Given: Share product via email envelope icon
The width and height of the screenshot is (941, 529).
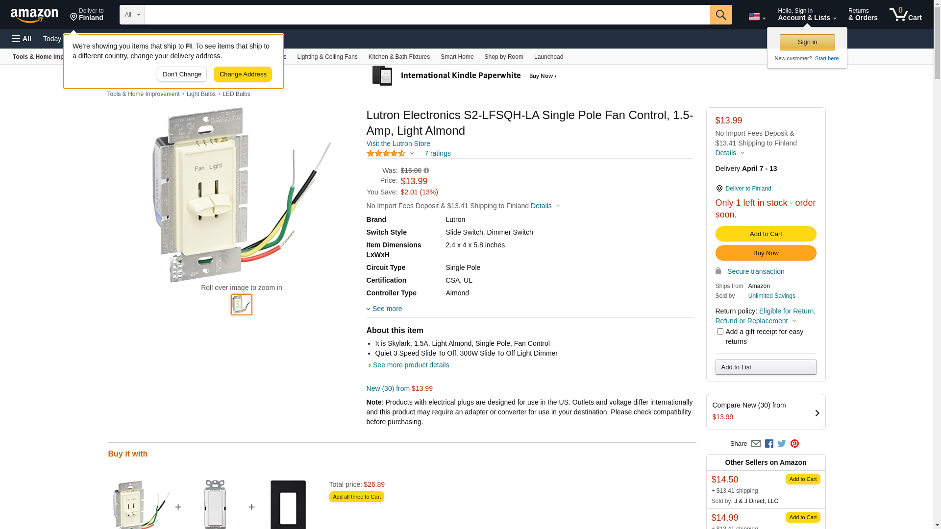Looking at the screenshot, I should pos(756,444).
